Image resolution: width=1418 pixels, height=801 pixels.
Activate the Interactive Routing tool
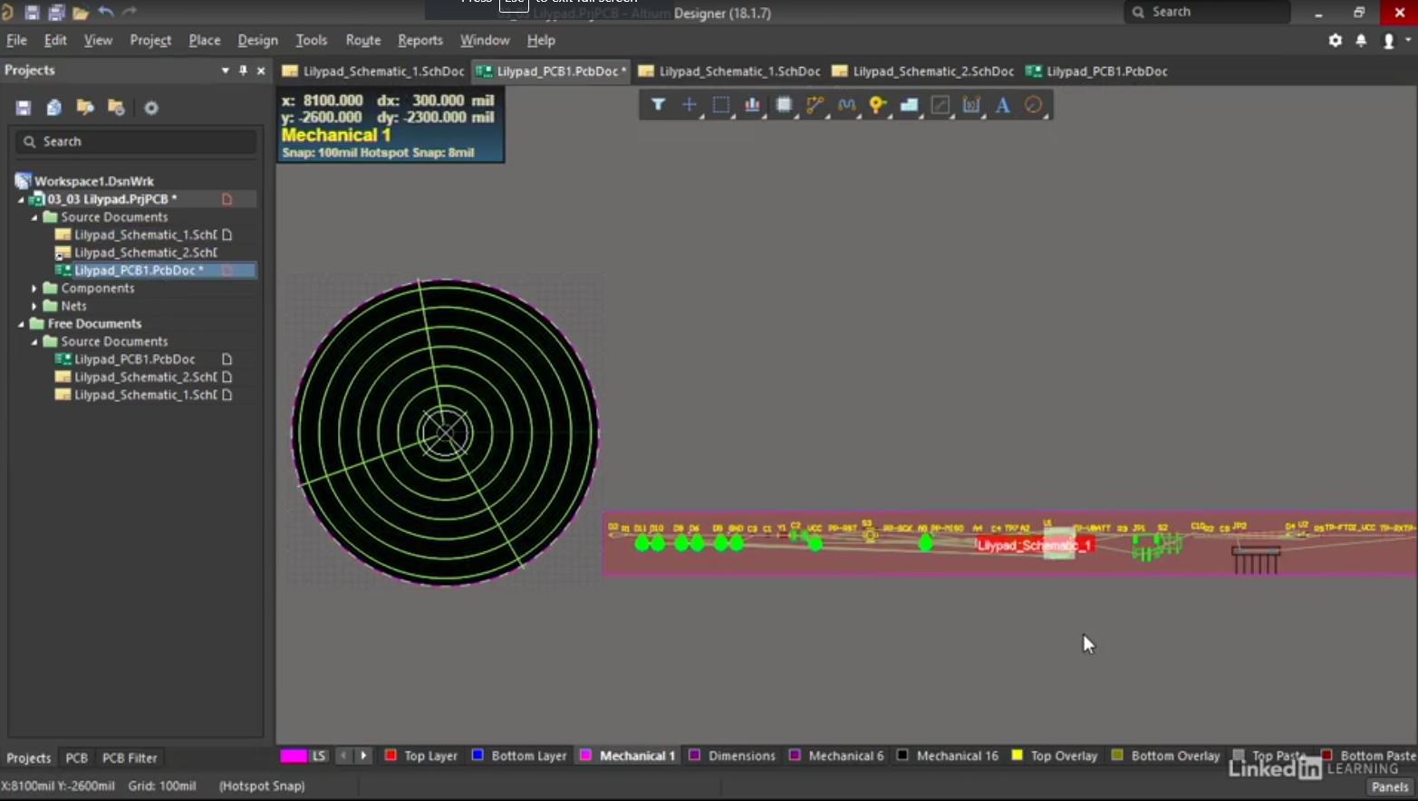(x=815, y=105)
